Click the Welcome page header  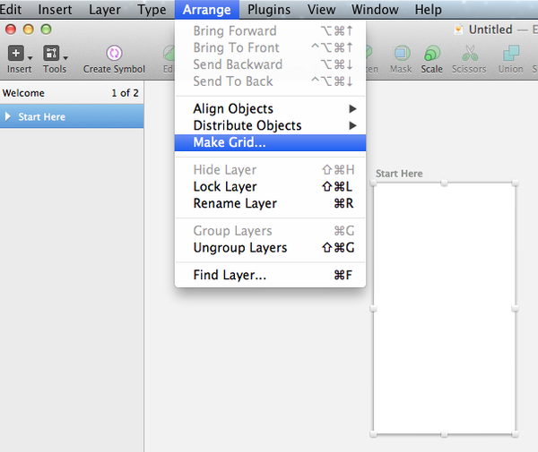(23, 93)
